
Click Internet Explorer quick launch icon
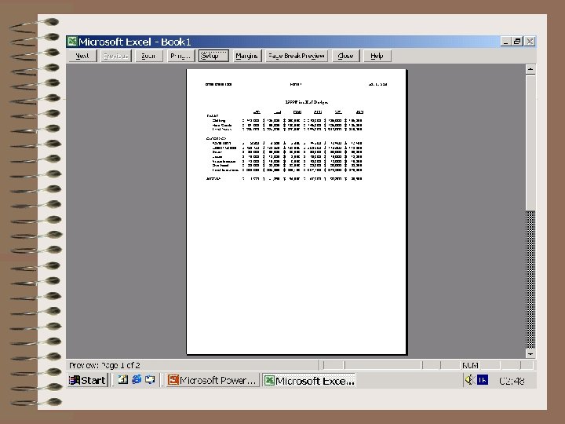[x=137, y=380]
